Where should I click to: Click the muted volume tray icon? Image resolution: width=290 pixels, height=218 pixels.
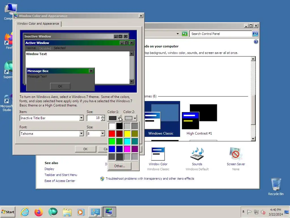(263, 212)
